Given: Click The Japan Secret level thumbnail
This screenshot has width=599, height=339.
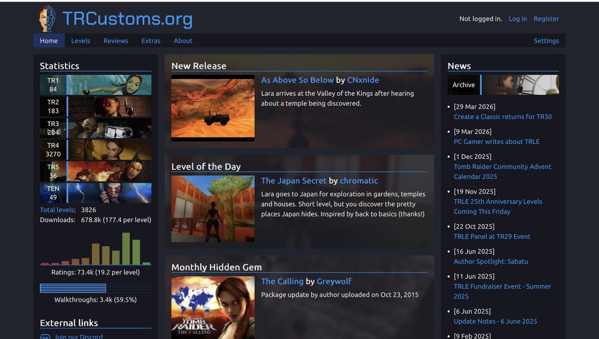Looking at the screenshot, I should (213, 209).
